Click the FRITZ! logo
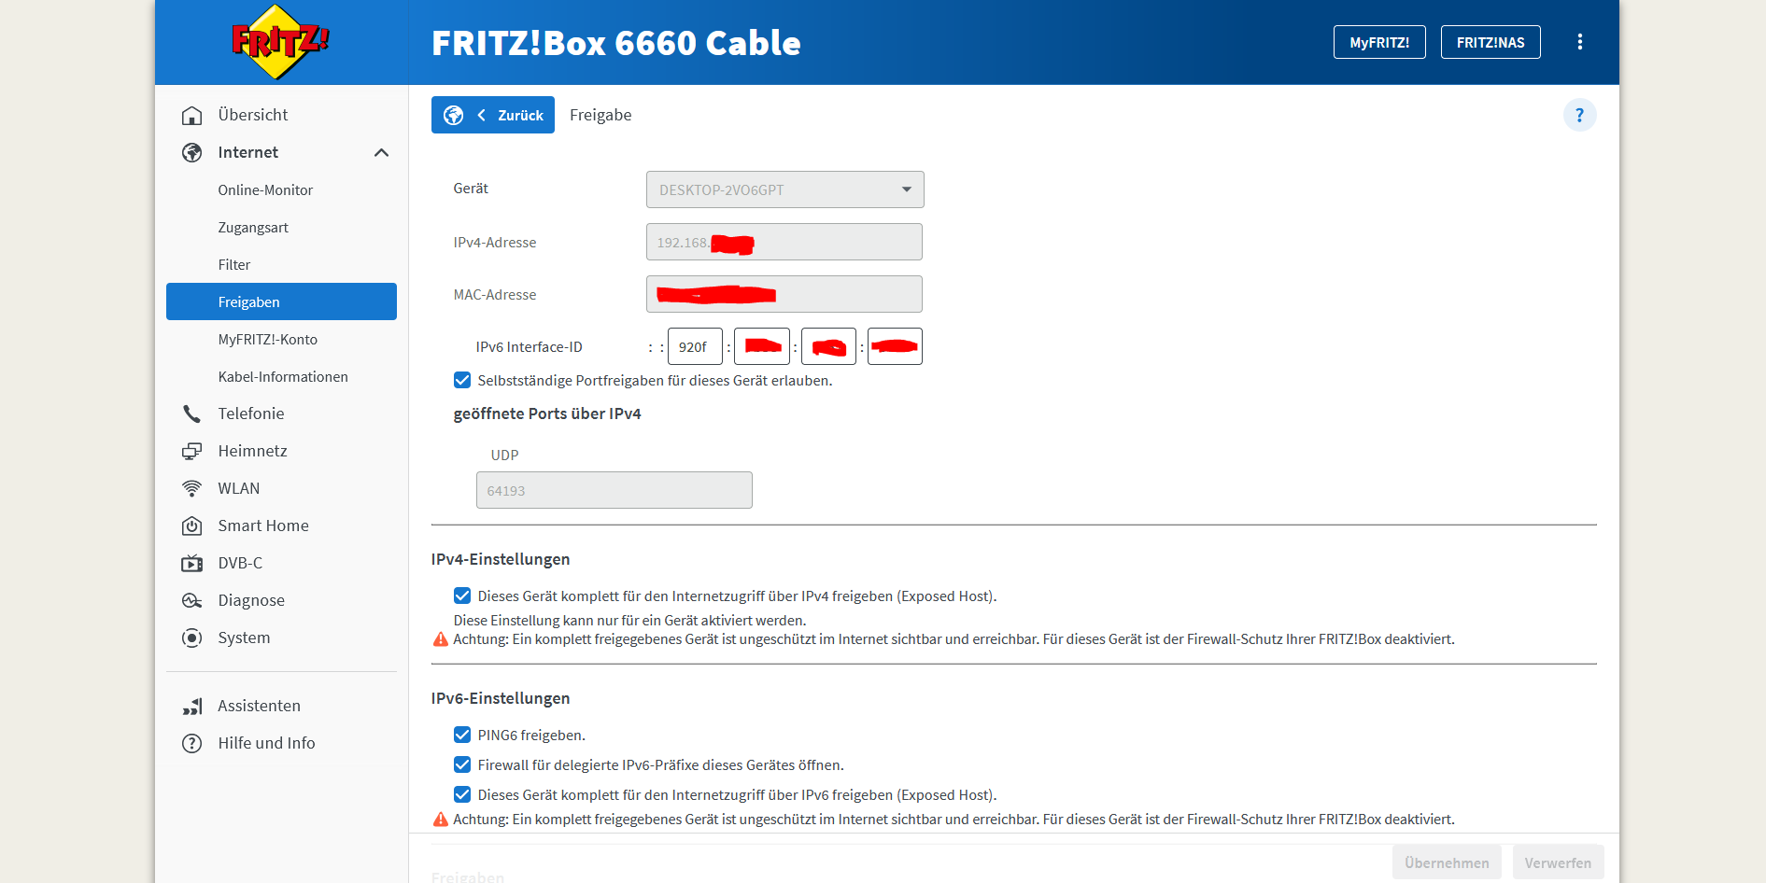Viewport: 1766px width, 883px height. 279,42
